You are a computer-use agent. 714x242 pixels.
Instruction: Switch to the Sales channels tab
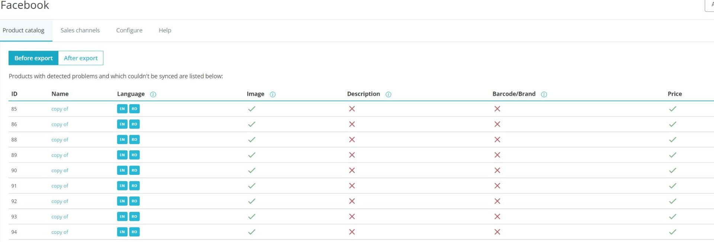(80, 30)
